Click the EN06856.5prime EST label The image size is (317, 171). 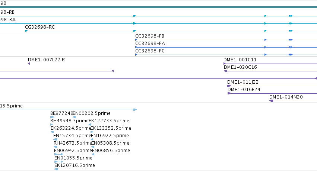click(111, 151)
